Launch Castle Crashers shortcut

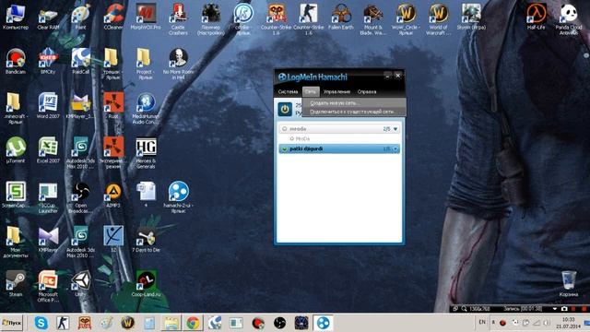click(178, 19)
